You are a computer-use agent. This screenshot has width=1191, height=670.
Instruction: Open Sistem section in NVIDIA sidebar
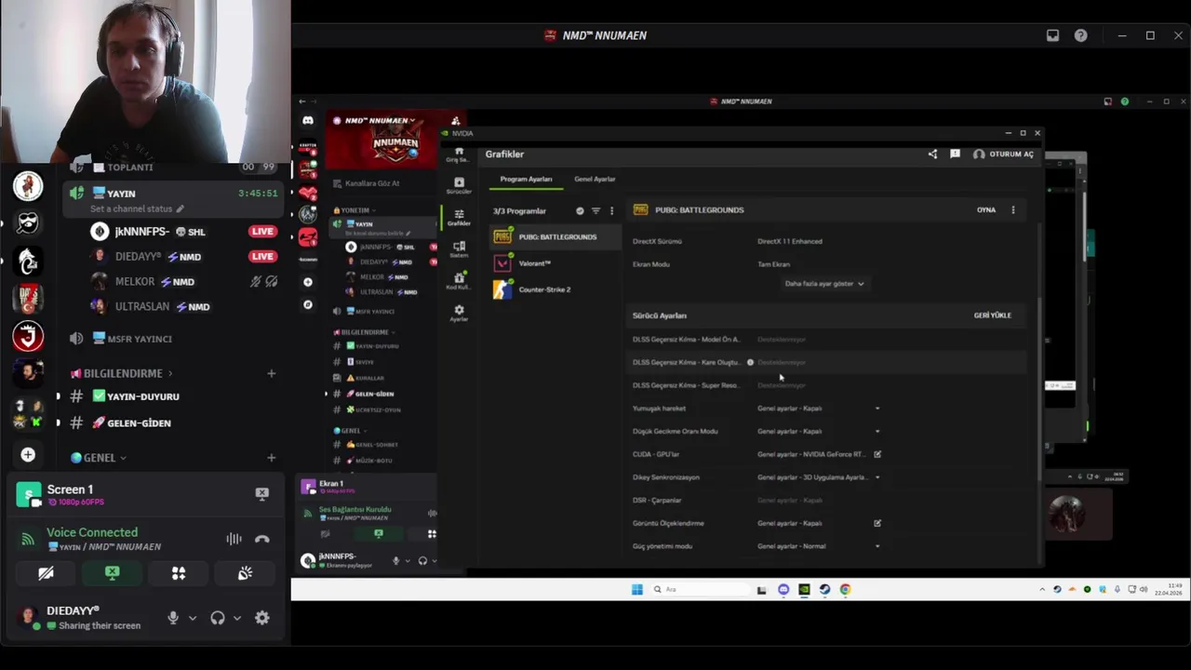tap(459, 248)
